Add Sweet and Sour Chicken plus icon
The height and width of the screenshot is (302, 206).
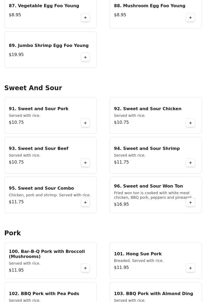[190, 123]
